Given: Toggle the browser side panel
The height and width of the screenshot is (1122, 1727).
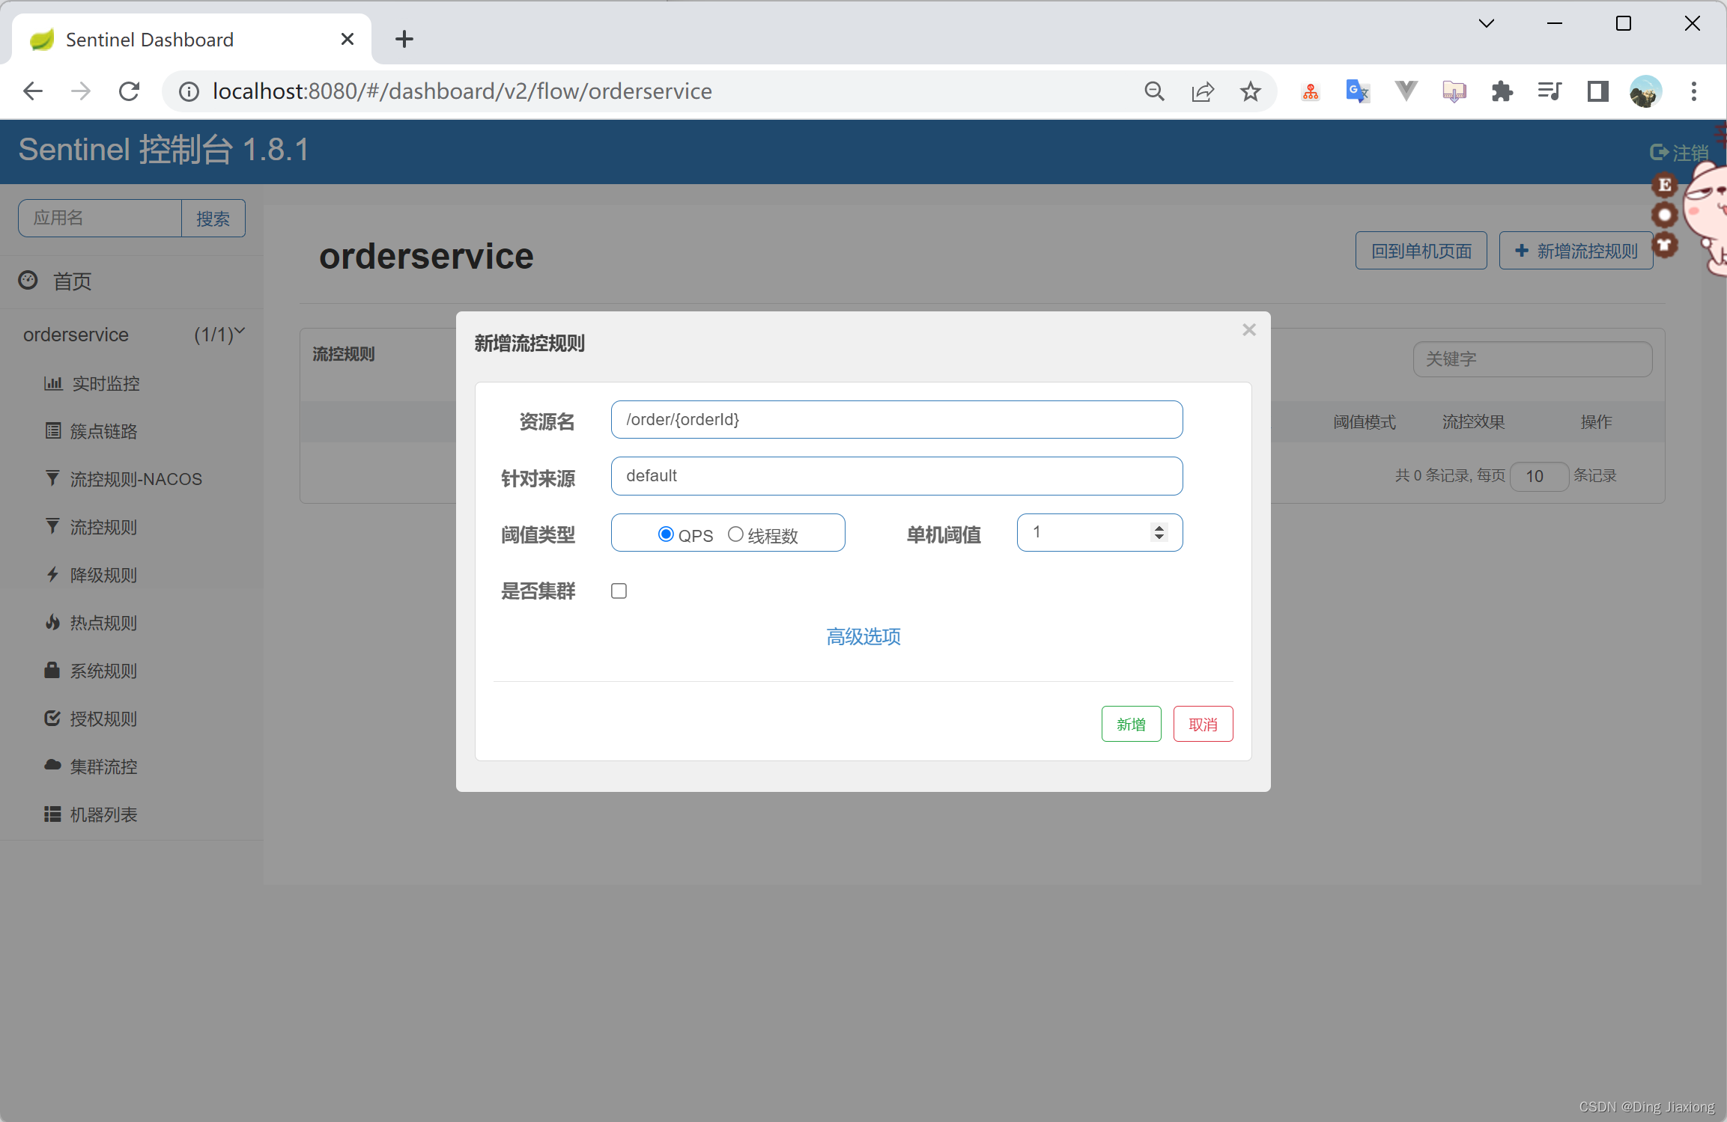Looking at the screenshot, I should (x=1597, y=91).
